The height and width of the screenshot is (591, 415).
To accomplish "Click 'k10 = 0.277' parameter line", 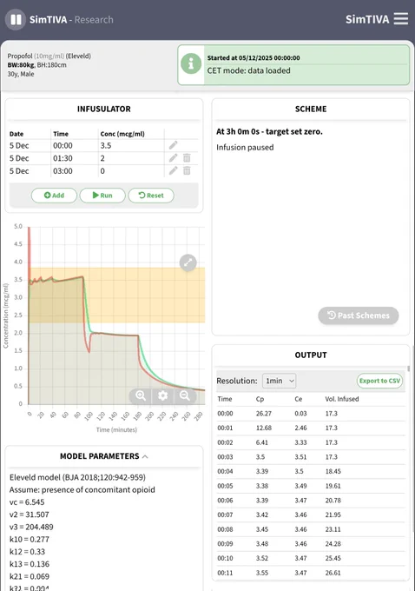I will point(30,540).
